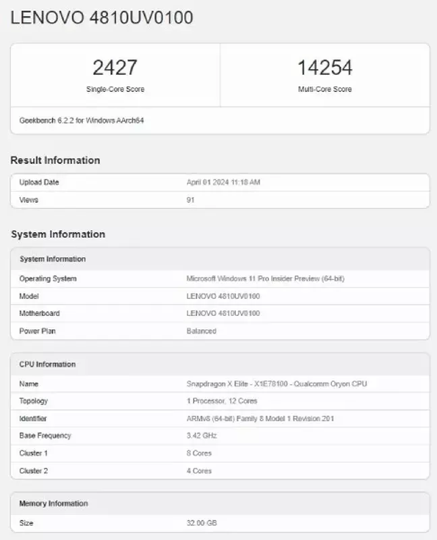Image resolution: width=437 pixels, height=540 pixels.
Task: Click the LENOVO 4810UV0100 page title
Action: 101,18
